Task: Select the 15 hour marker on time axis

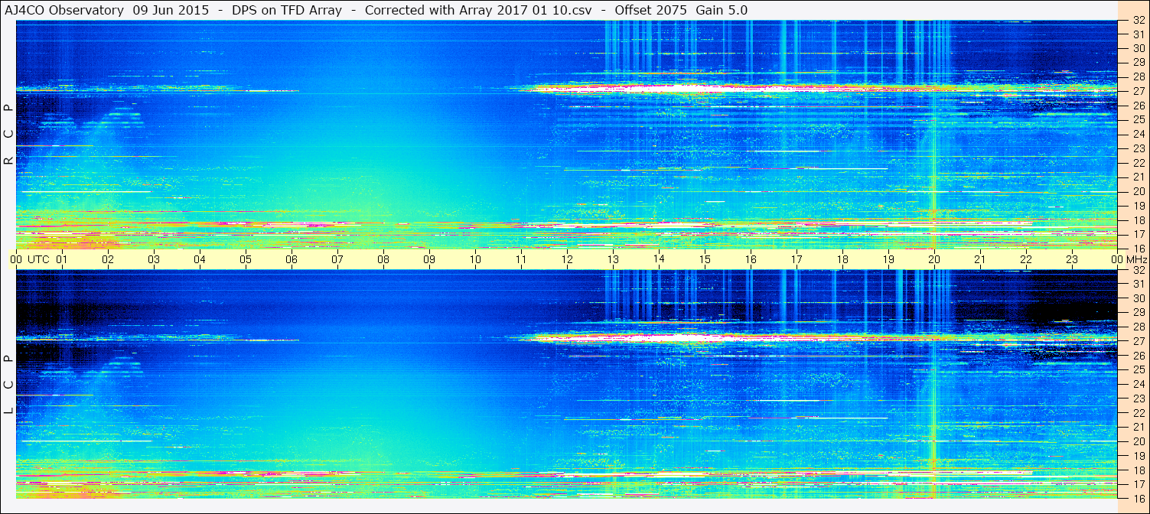Action: (705, 259)
